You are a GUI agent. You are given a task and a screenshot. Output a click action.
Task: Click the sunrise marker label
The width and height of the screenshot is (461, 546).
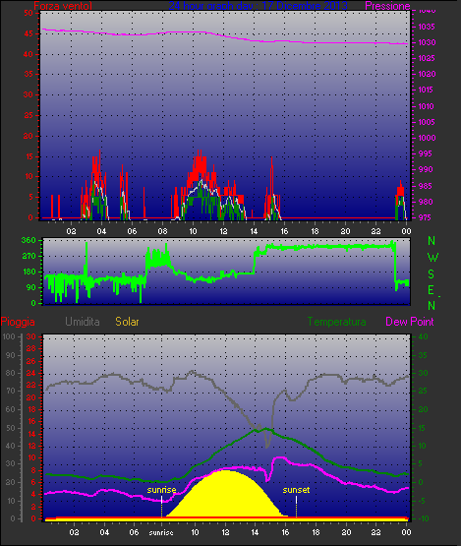(x=161, y=490)
